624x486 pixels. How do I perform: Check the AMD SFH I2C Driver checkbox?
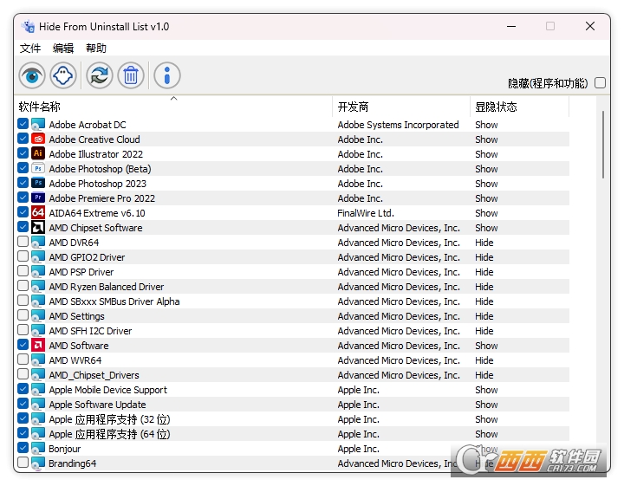coord(23,330)
